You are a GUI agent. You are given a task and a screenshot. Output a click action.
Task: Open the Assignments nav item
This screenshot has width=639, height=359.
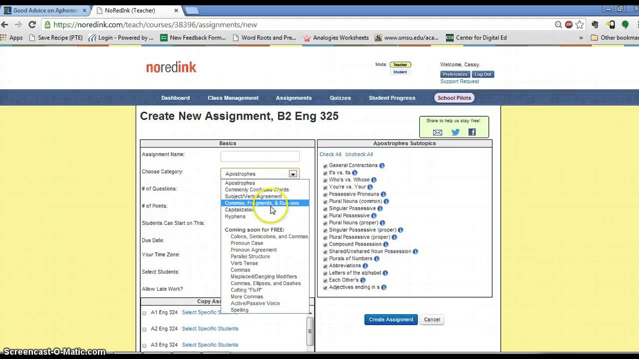coord(294,98)
